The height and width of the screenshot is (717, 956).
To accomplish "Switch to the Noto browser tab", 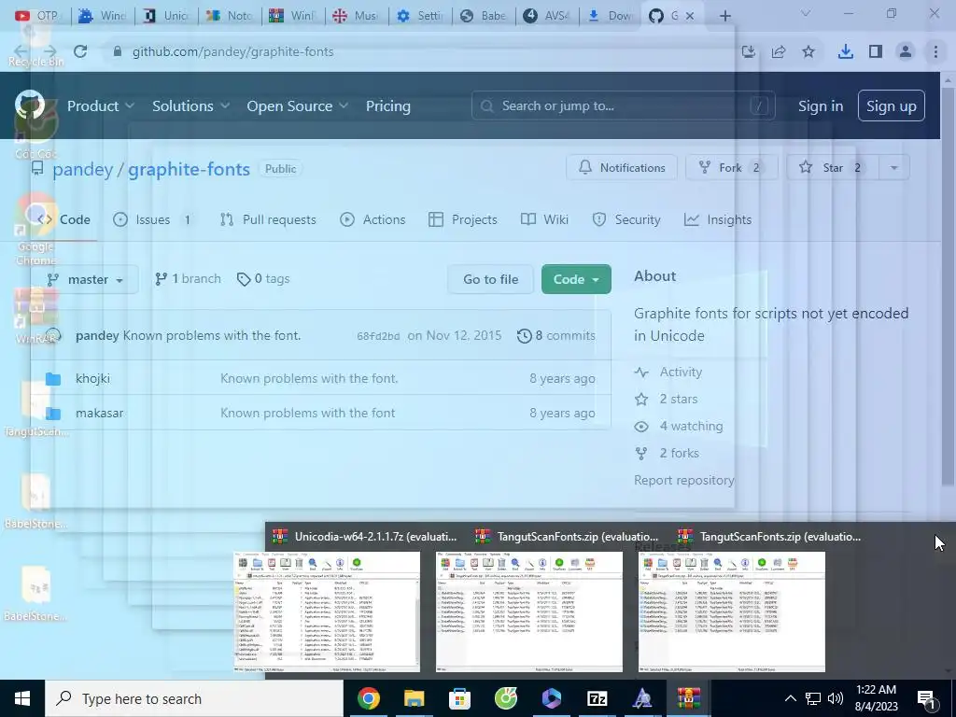I will point(230,16).
